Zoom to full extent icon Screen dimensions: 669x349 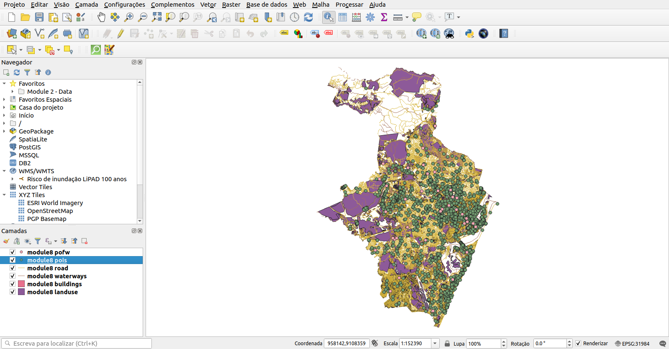pyautogui.click(x=156, y=17)
